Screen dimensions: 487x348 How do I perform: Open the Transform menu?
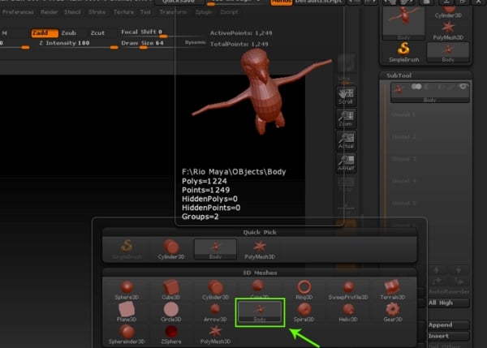click(173, 13)
